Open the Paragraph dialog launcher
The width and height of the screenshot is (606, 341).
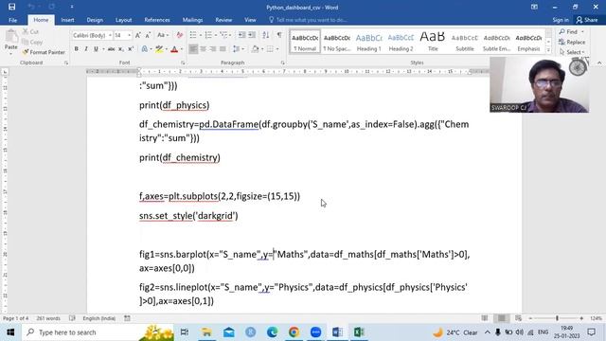coord(282,63)
